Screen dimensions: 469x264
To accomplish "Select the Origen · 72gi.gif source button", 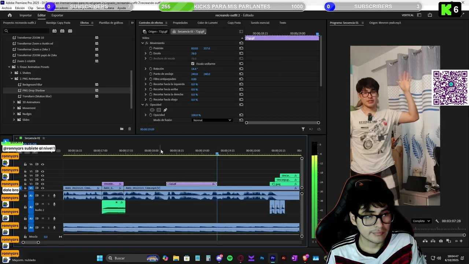I will coord(155,32).
